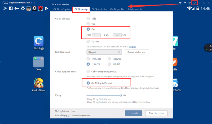Open the black silhouette game icon
This screenshot has height=124, width=212.
click(34, 8)
